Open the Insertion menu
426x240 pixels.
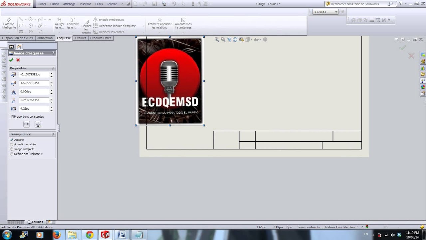click(85, 4)
